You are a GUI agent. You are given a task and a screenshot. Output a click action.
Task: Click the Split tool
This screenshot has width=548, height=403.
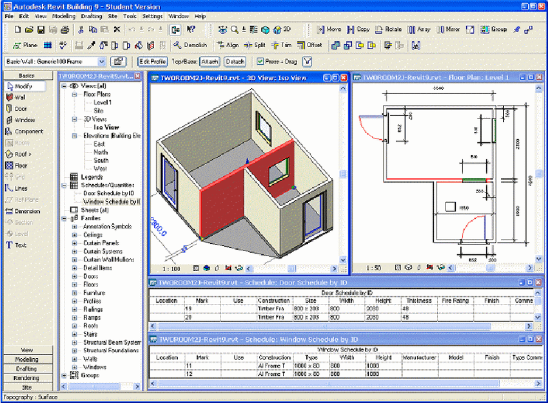click(255, 45)
